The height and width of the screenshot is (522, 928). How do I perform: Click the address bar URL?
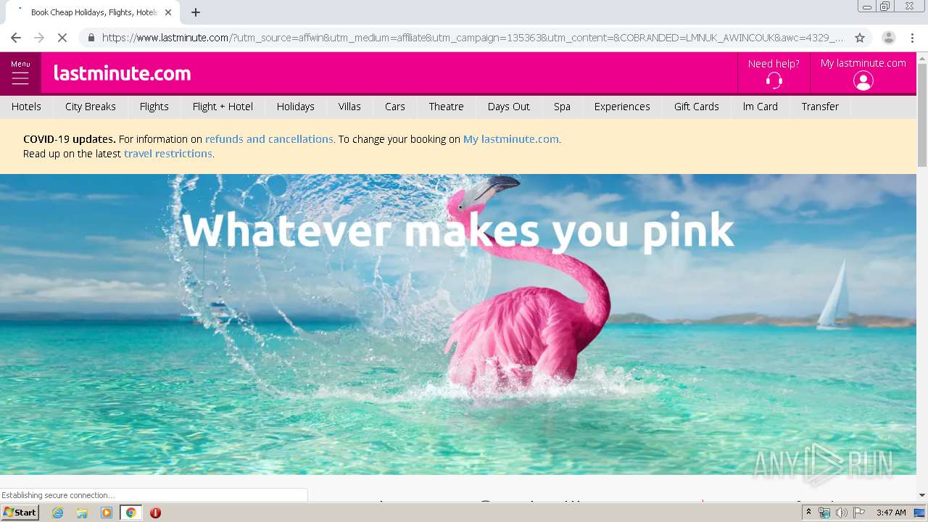472,38
